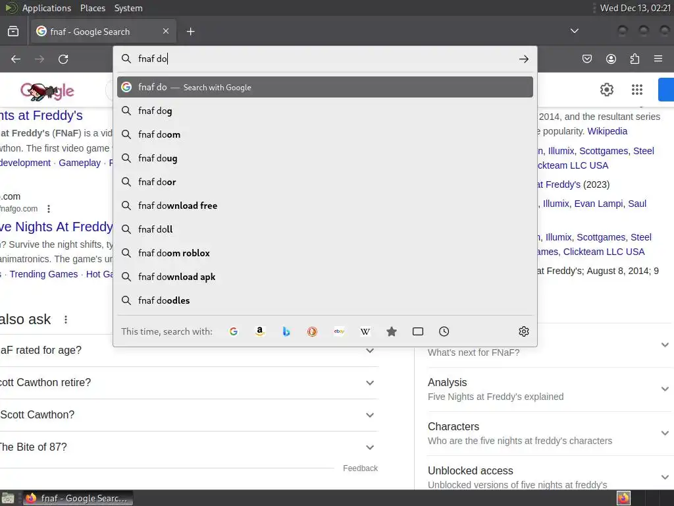The height and width of the screenshot is (506, 674).
Task: Search this time with eBay
Action: tap(339, 331)
